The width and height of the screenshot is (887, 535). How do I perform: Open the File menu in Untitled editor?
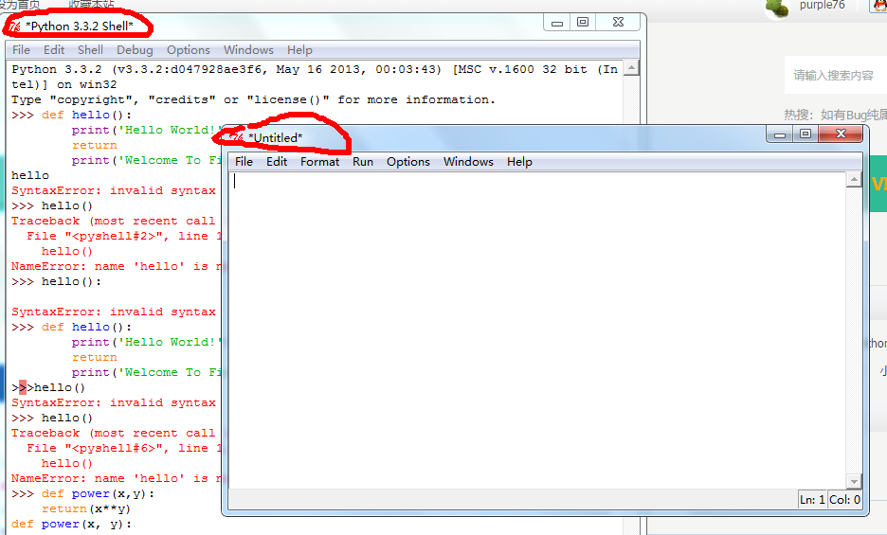[244, 162]
